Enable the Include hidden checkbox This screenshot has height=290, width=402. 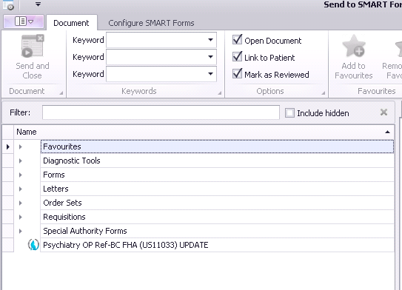pos(289,112)
